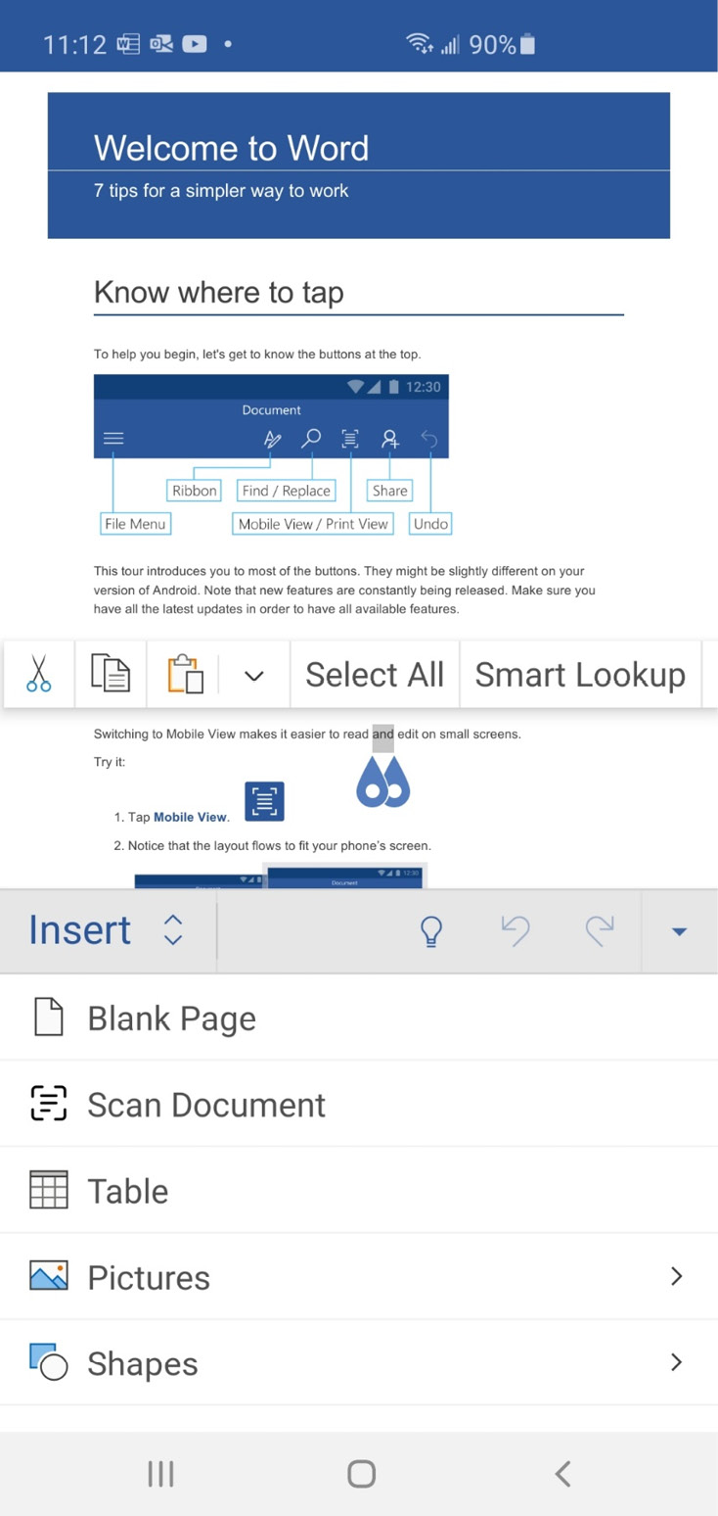718x1516 pixels.
Task: Open the Shapes submenu
Action: [359, 1362]
